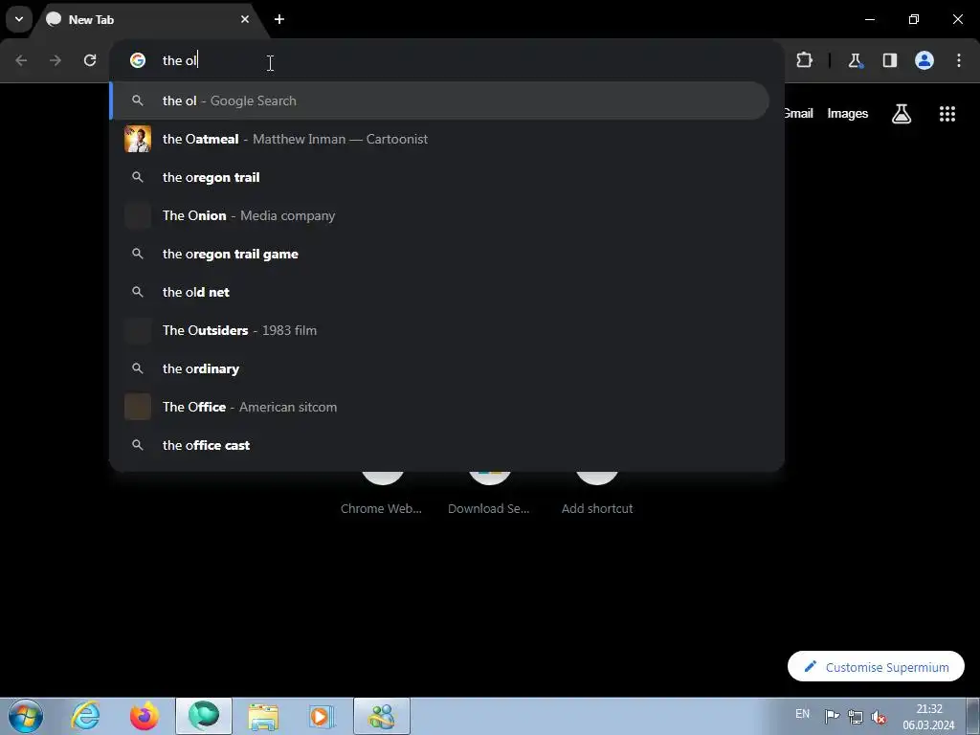The width and height of the screenshot is (980, 735).
Task: Click the EN language indicator
Action: pos(803,714)
